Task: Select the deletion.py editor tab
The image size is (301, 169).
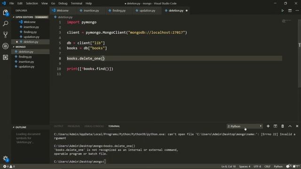Action: (x=176, y=10)
